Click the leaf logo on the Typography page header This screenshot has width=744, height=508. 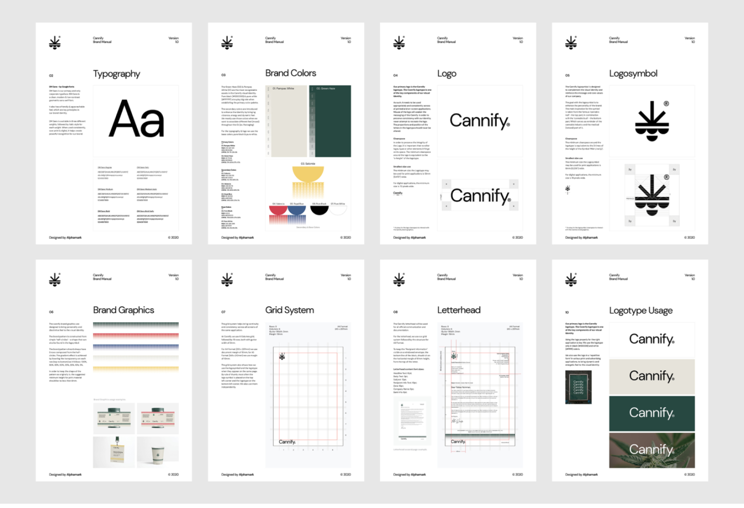[55, 42]
